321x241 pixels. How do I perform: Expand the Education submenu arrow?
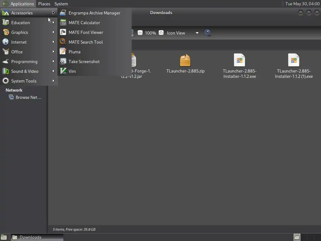[53, 22]
